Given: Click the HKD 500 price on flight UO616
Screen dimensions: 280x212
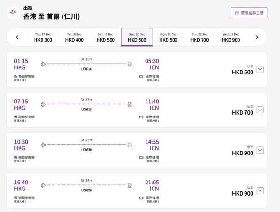Looking at the screenshot, I should tap(243, 73).
